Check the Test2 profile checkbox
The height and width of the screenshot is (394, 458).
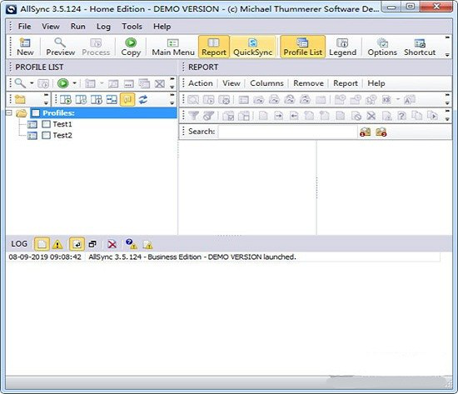(46, 135)
